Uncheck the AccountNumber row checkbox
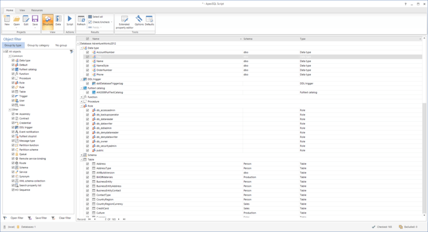 [x=88, y=52]
